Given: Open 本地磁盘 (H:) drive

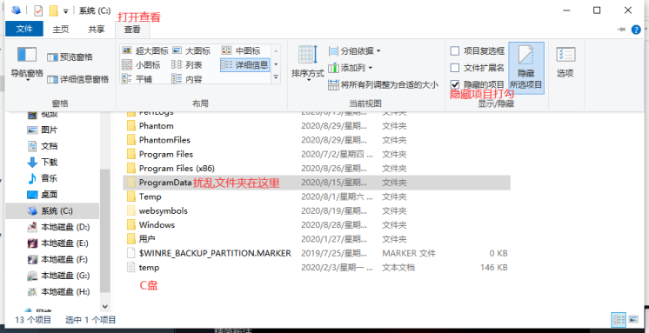Looking at the screenshot, I should click(x=58, y=291).
